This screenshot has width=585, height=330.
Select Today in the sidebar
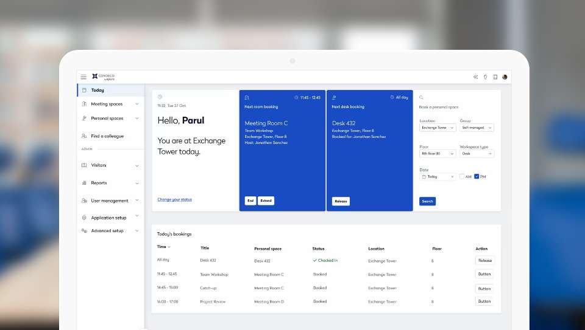point(97,90)
